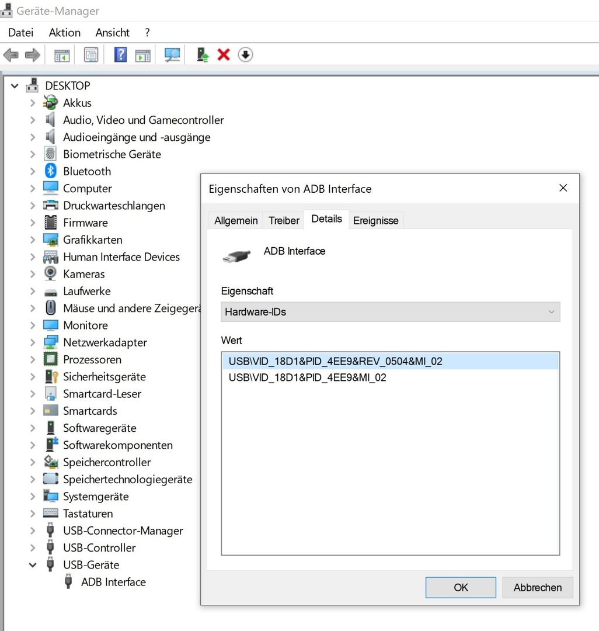Collapse the USB-Geräte category
599x631 pixels.
click(x=33, y=565)
